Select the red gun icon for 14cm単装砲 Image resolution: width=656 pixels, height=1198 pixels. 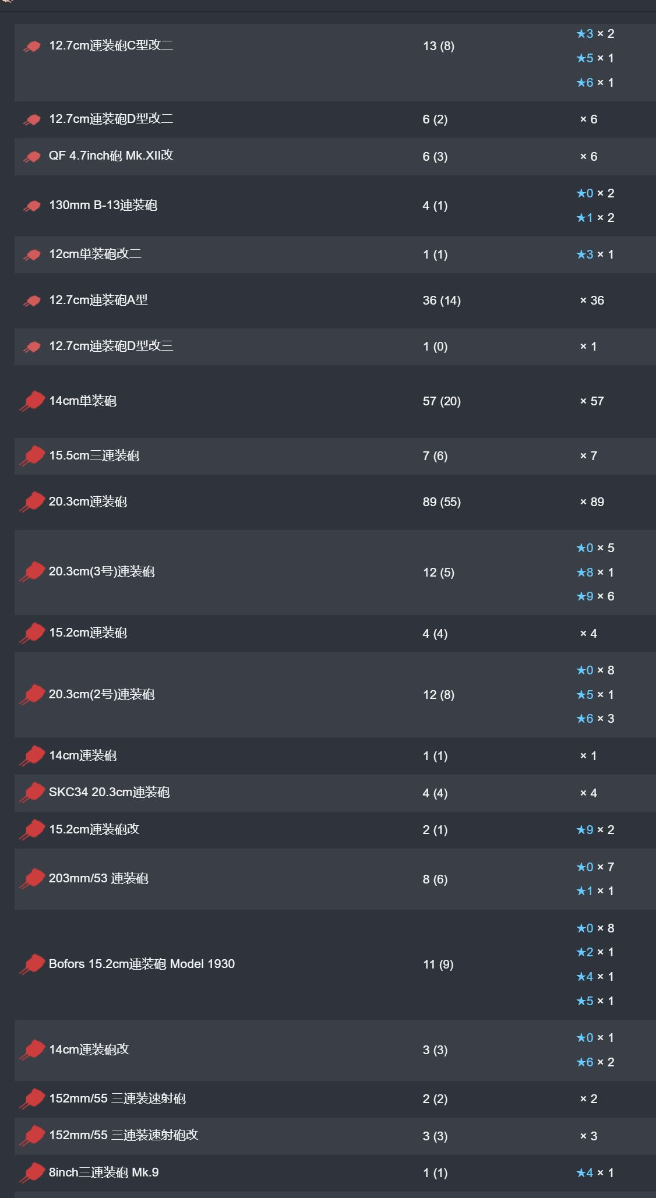pos(32,401)
